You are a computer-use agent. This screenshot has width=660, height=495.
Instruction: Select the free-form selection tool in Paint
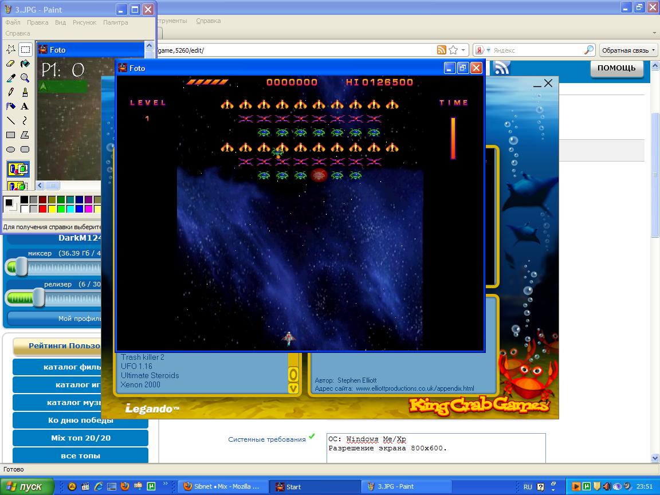[10, 49]
